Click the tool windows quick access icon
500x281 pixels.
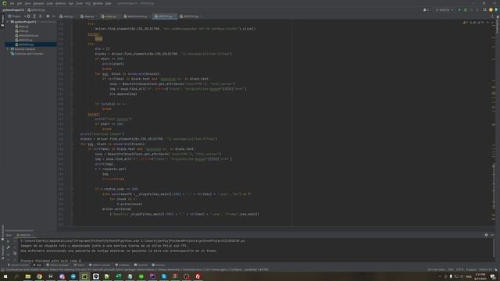pos(2,270)
